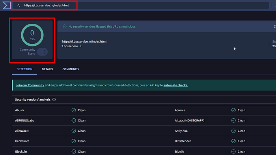Follow the automate checks link
Screen dimensions: 276x155
(x=176, y=85)
